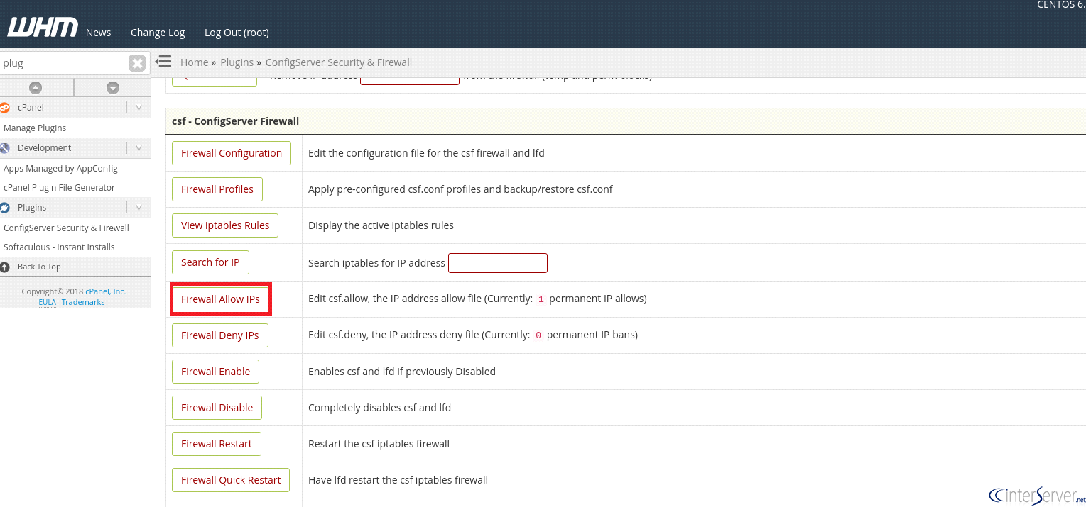Click the WHM logo
The image size is (1086, 507).
pos(43,28)
